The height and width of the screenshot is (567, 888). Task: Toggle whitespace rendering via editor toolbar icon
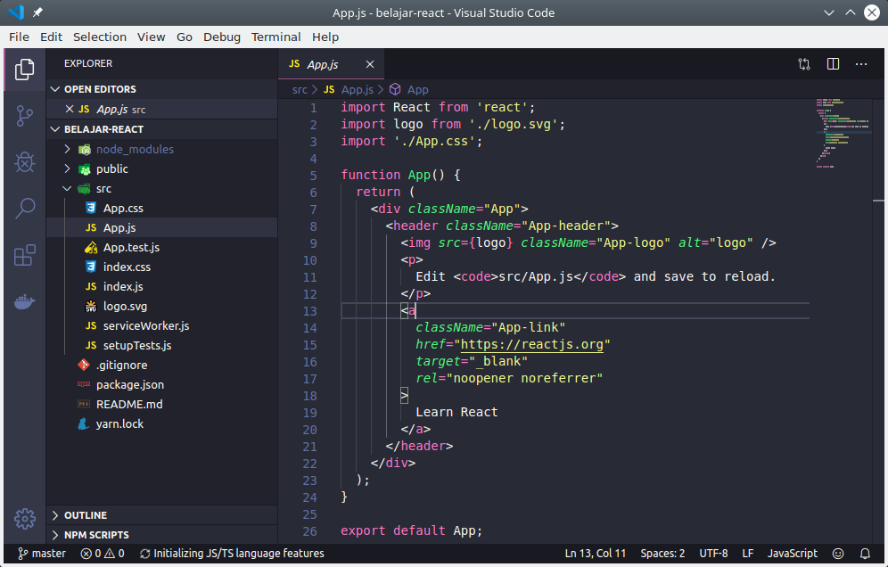[x=803, y=64]
